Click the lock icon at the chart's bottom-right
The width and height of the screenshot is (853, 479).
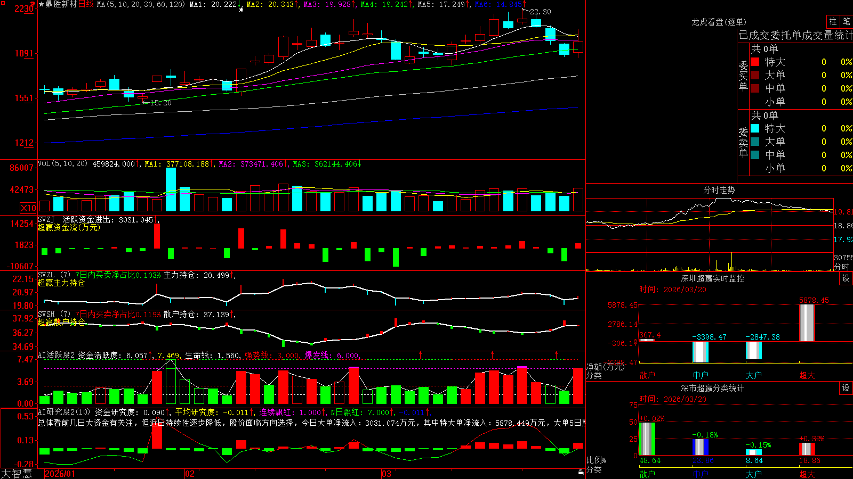pyautogui.click(x=581, y=472)
